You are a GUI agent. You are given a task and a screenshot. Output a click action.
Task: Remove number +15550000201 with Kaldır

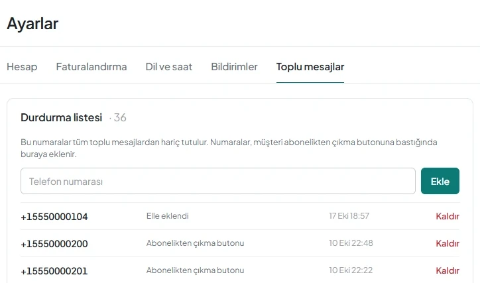pos(448,271)
